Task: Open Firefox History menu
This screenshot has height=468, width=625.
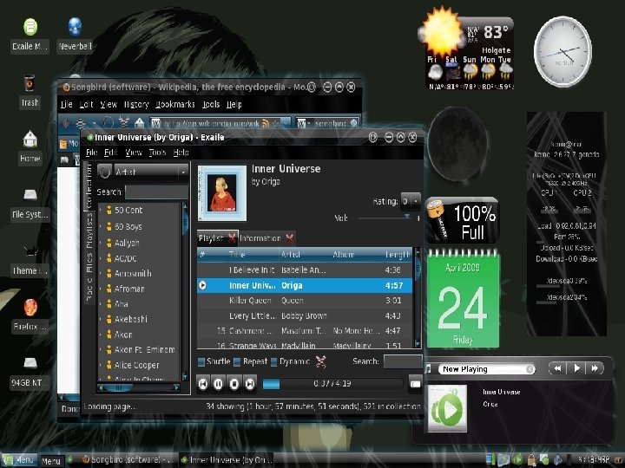Action: click(136, 104)
